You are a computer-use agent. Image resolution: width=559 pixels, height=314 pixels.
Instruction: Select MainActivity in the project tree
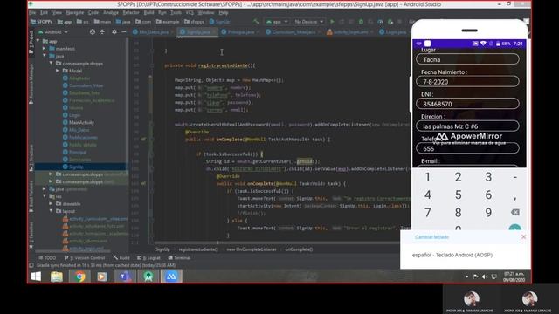(81, 122)
